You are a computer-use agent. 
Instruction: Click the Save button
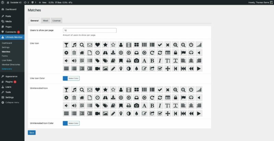point(32,133)
